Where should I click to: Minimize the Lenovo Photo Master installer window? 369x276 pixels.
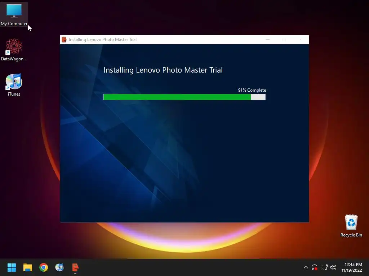pyautogui.click(x=268, y=40)
